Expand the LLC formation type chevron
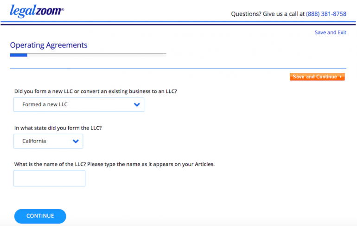 [137, 105]
